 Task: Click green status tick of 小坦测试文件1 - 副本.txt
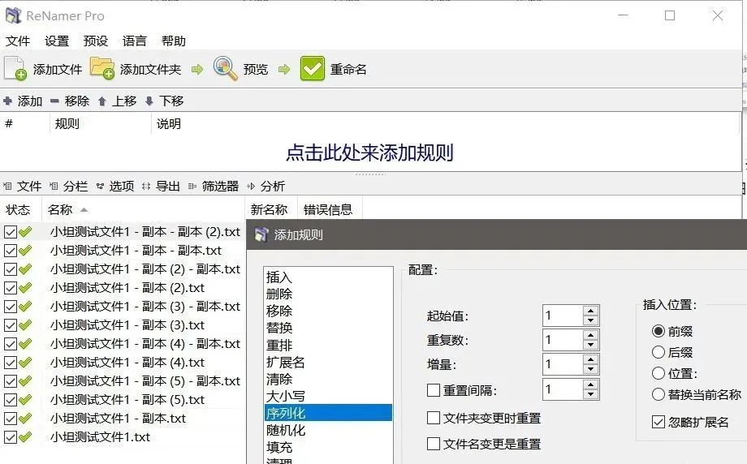coord(25,418)
